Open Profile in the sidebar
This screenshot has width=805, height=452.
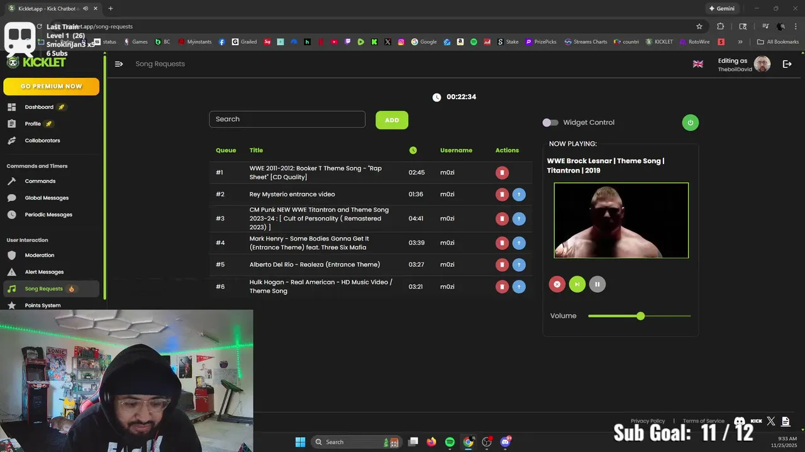[x=33, y=124]
